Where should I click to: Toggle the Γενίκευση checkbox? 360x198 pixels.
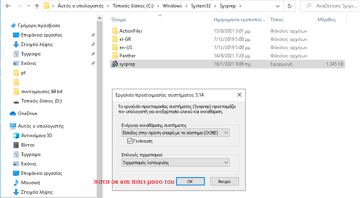click(x=130, y=141)
